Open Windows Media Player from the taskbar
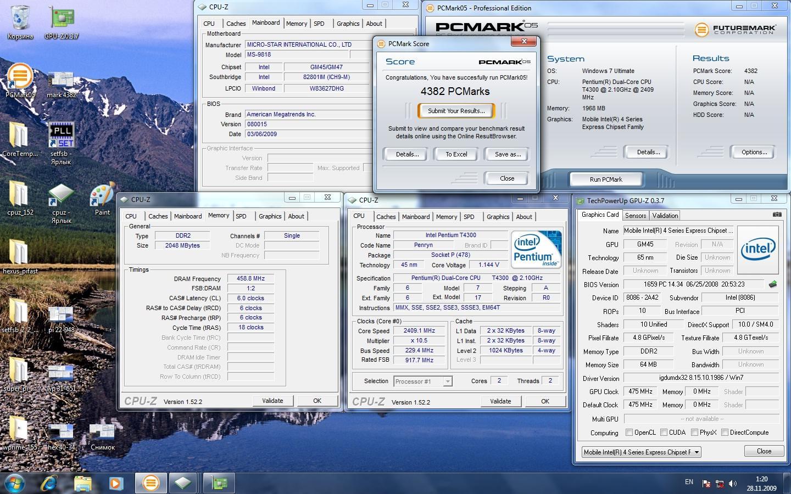Viewport: 791px width, 494px height. (x=116, y=483)
